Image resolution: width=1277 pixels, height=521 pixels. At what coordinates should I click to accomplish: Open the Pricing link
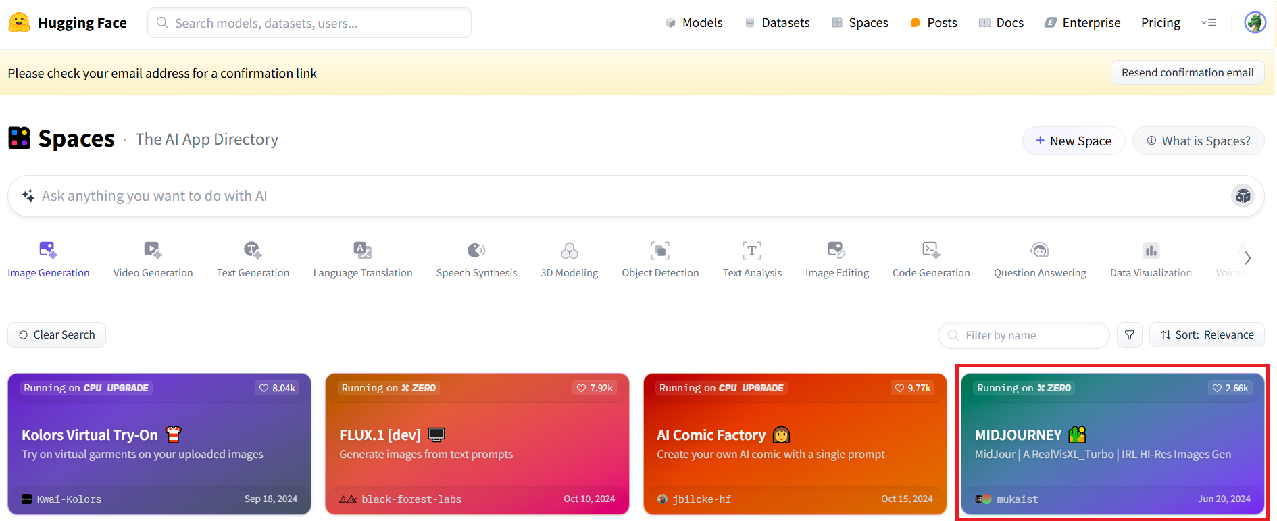tap(1161, 23)
